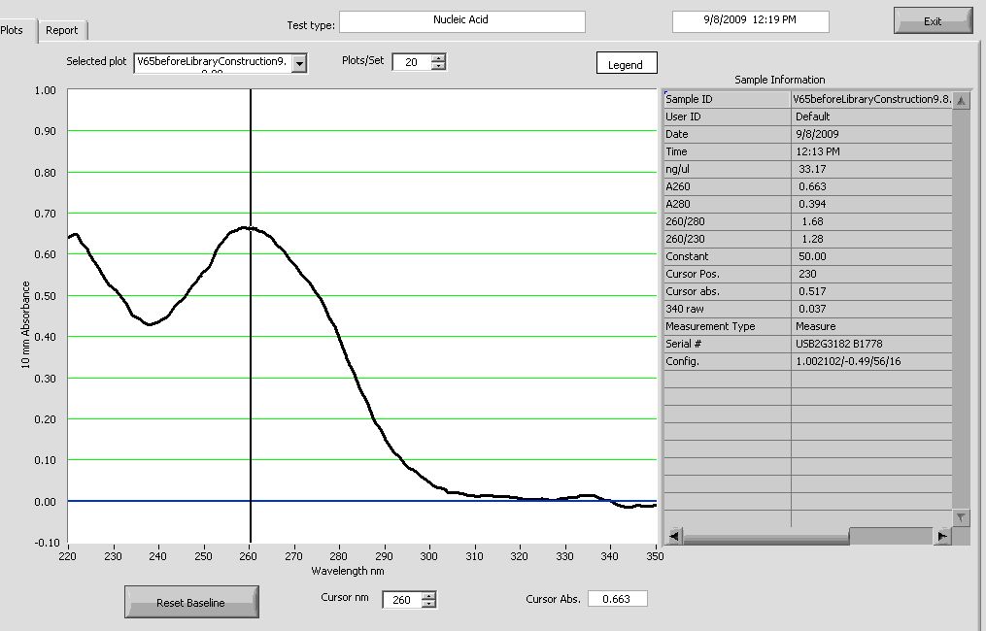Click the Date value 9/8/2009 in table
The width and height of the screenshot is (986, 631).
817,134
